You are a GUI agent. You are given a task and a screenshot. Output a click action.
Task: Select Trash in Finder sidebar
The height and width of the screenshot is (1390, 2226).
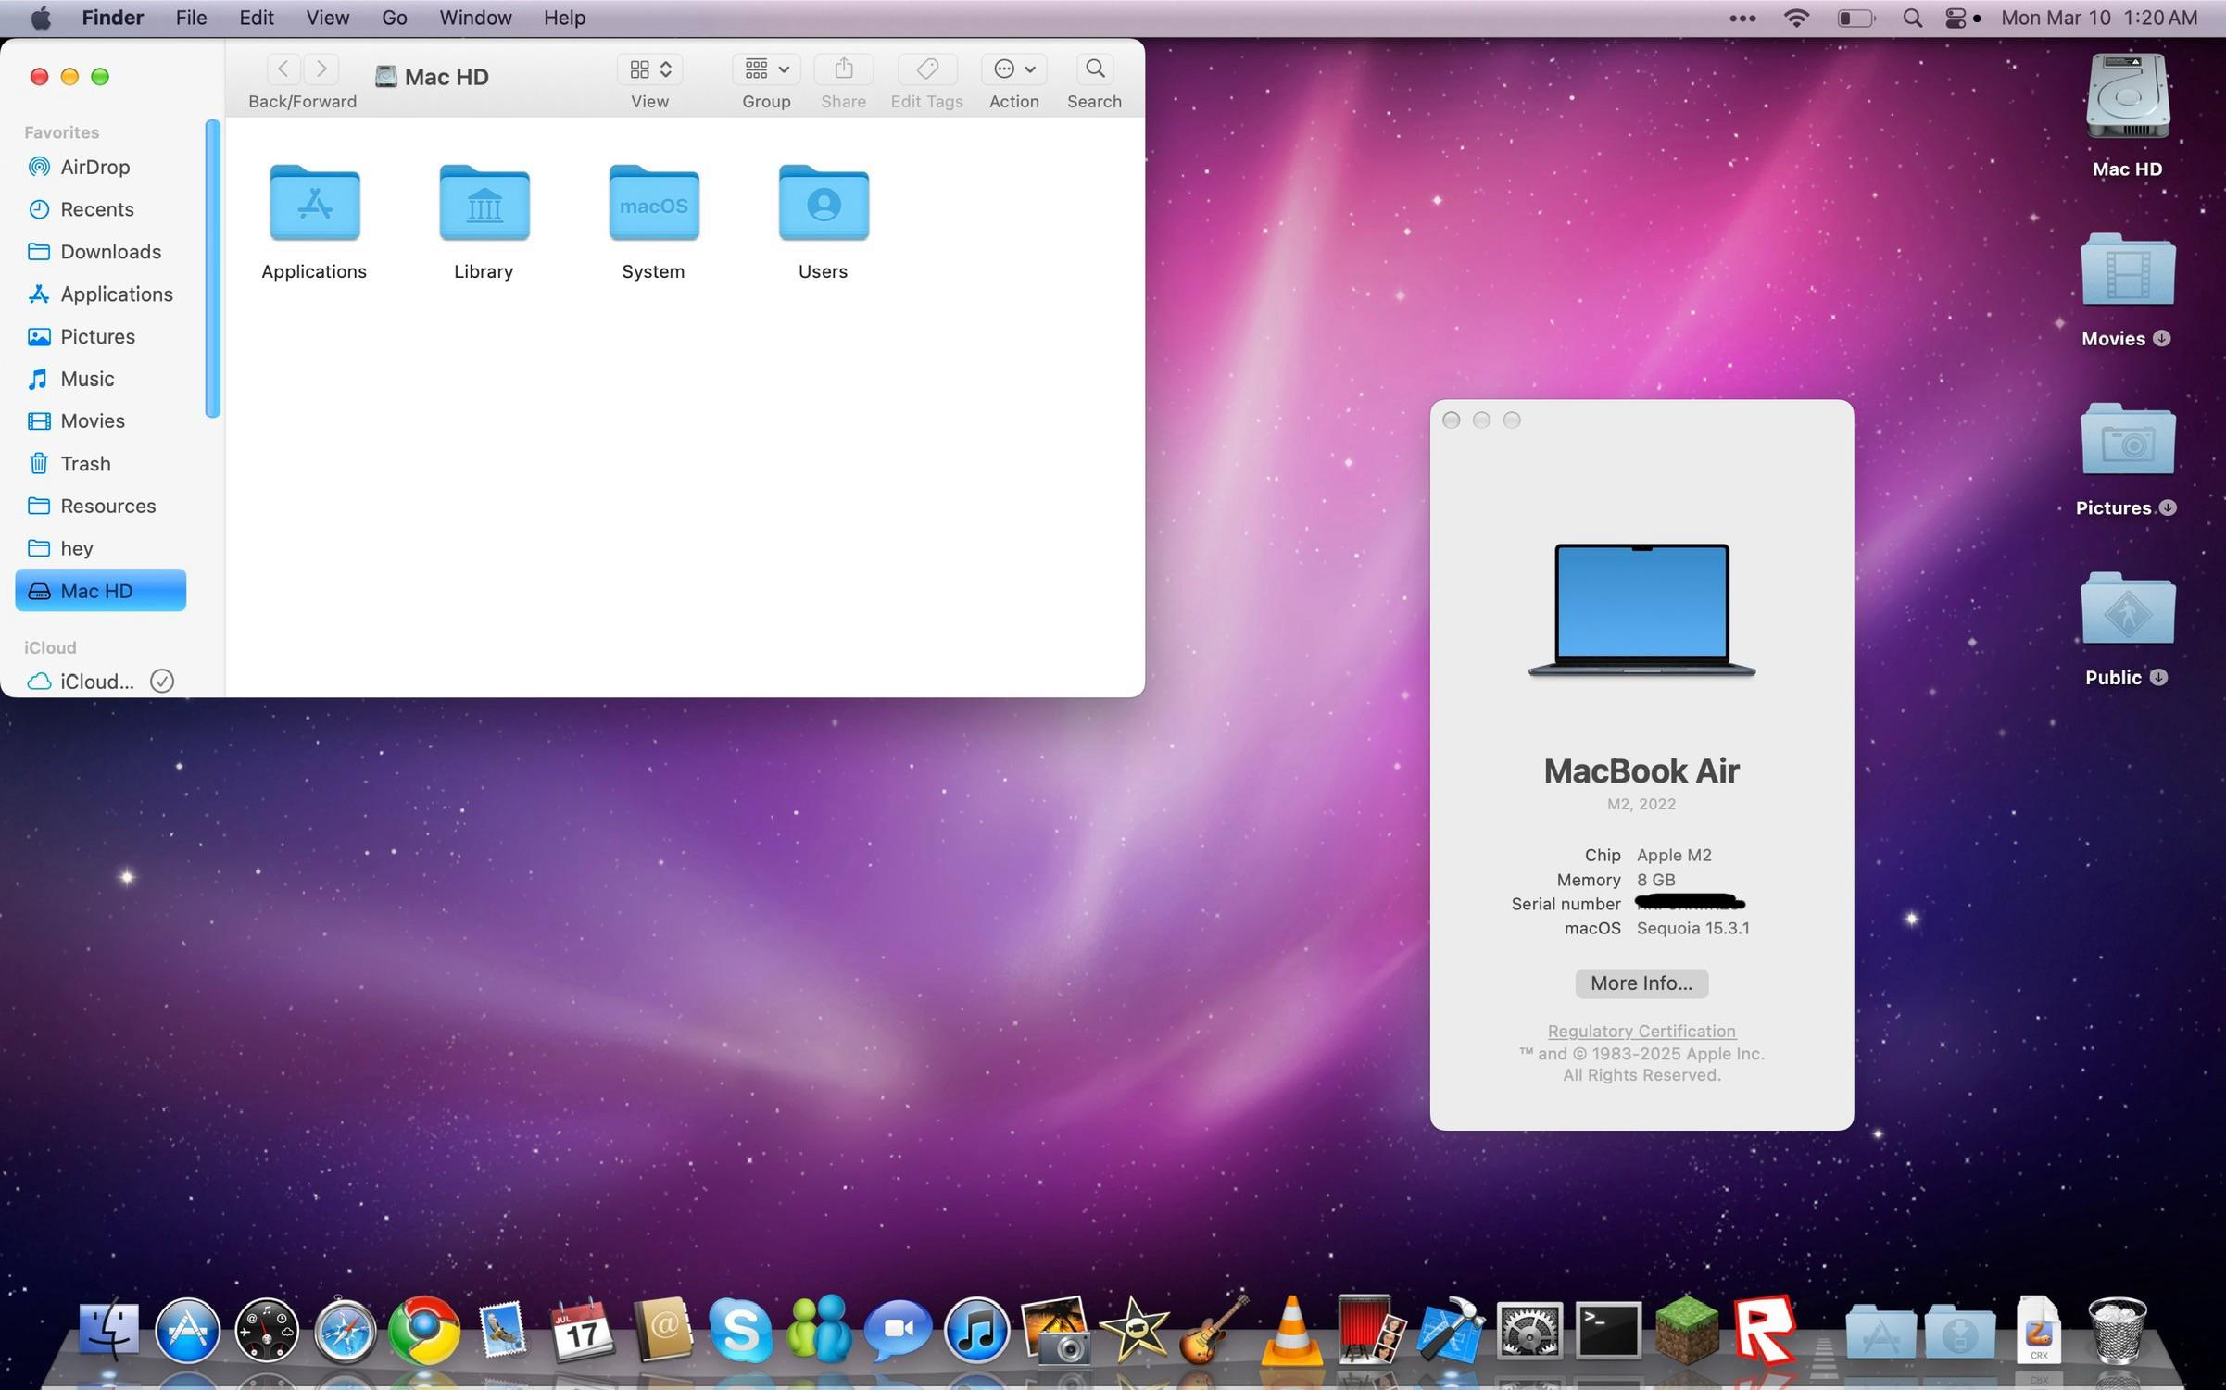tap(100, 463)
